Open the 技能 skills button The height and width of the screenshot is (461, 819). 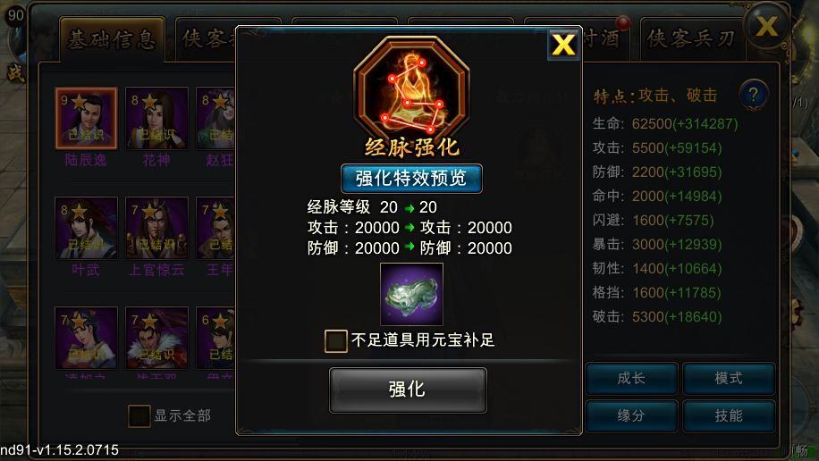pos(729,416)
